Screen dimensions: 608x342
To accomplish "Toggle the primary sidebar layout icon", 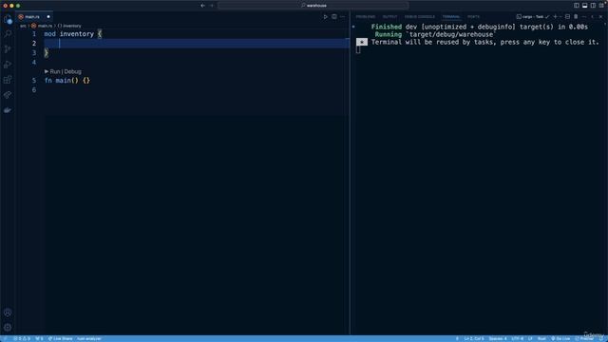I will click(577, 6).
